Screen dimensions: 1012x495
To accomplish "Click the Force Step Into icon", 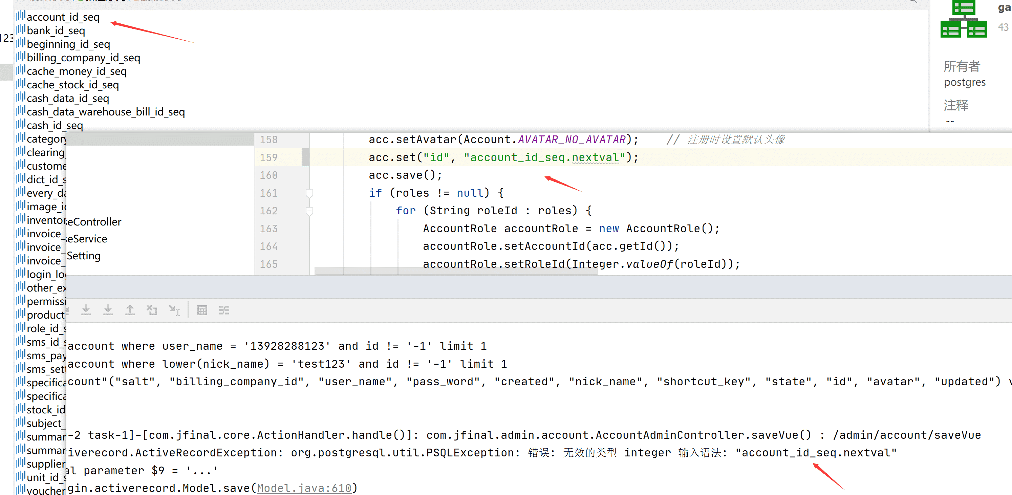I will tap(108, 310).
